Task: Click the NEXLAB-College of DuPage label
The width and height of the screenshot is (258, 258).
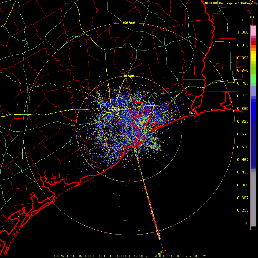Action: (229, 3)
